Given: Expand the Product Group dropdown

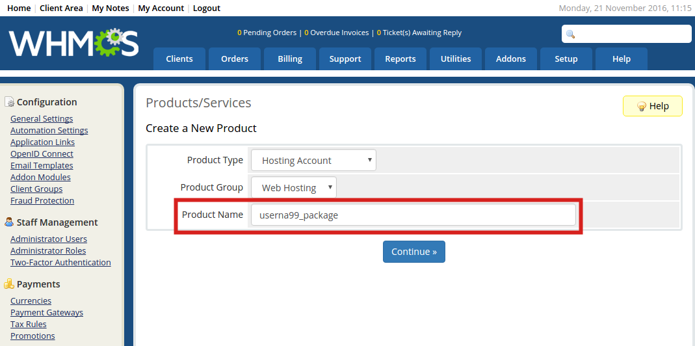Looking at the screenshot, I should (294, 187).
